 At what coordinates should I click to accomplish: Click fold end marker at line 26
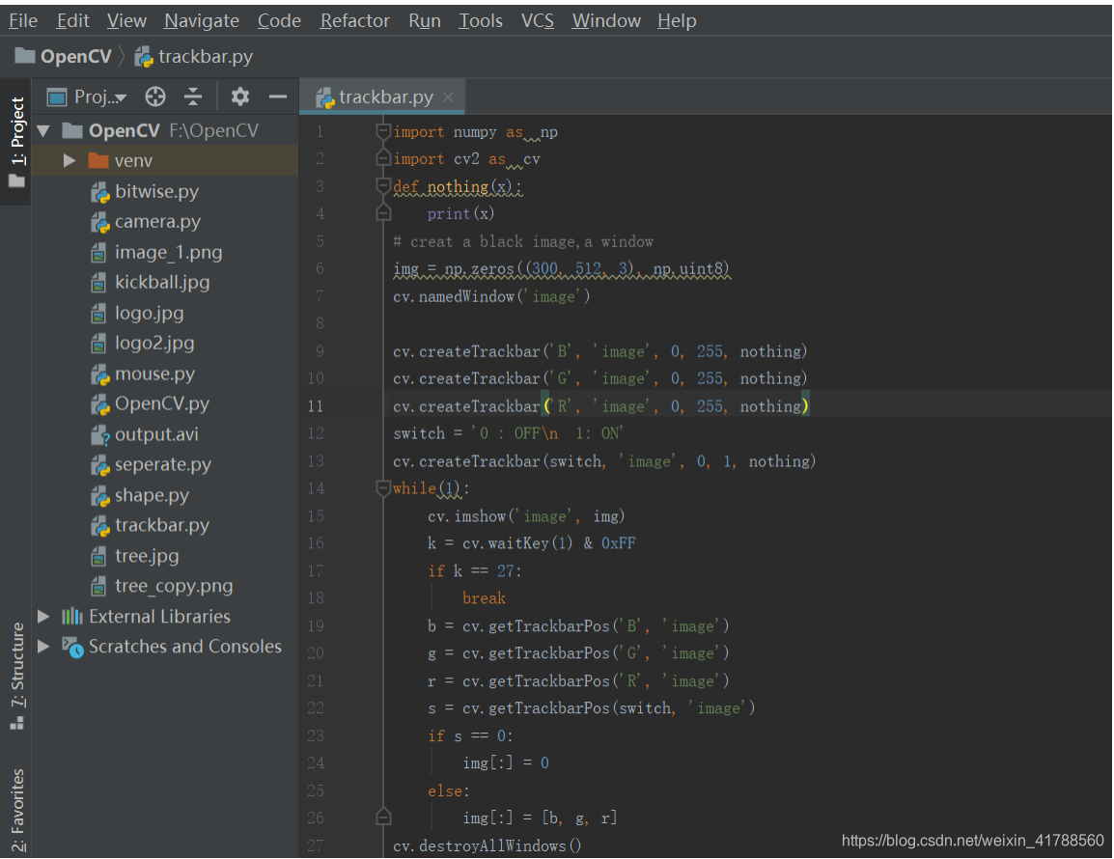[383, 817]
